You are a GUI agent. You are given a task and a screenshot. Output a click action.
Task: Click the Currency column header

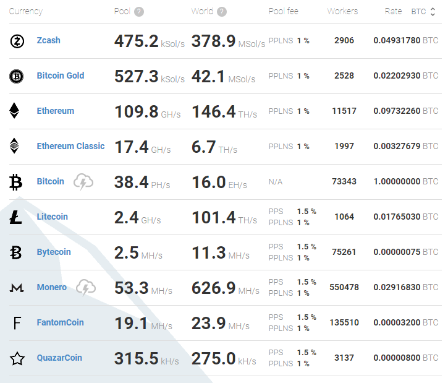click(x=26, y=11)
